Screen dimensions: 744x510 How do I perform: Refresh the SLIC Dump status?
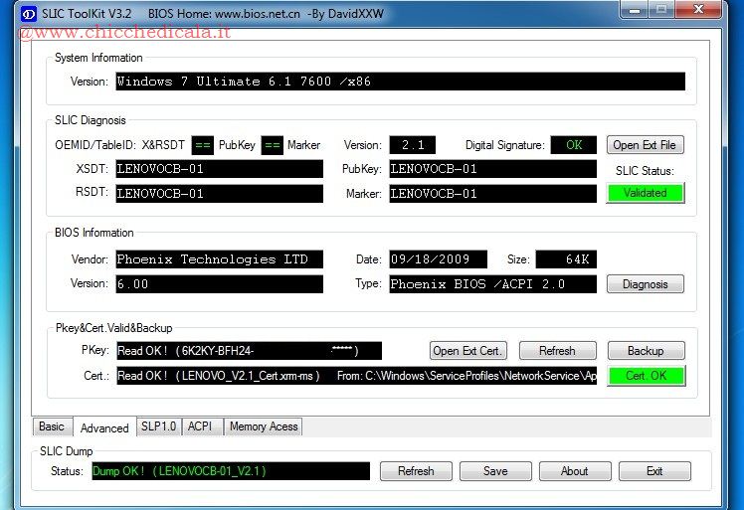coord(416,471)
